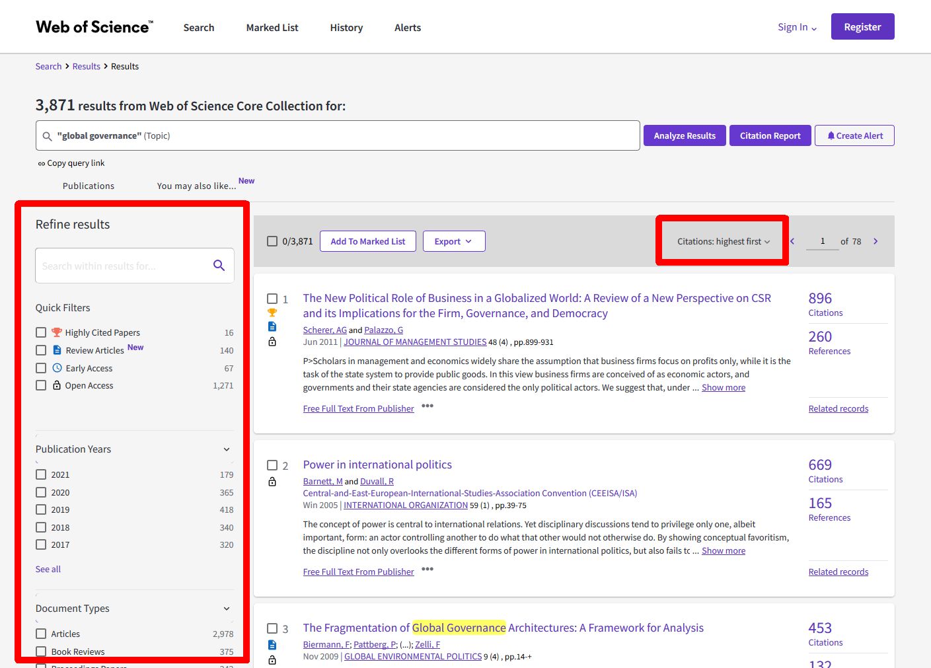
Task: Open Related records link for result 2
Action: tap(838, 572)
